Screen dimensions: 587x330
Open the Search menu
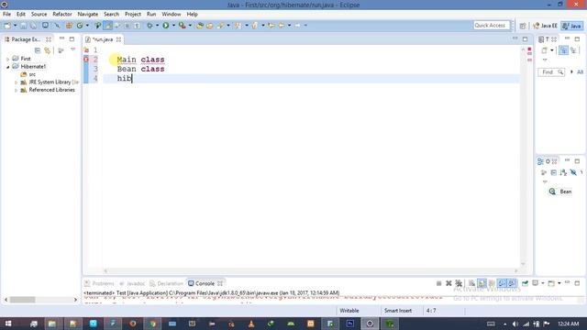pos(111,14)
